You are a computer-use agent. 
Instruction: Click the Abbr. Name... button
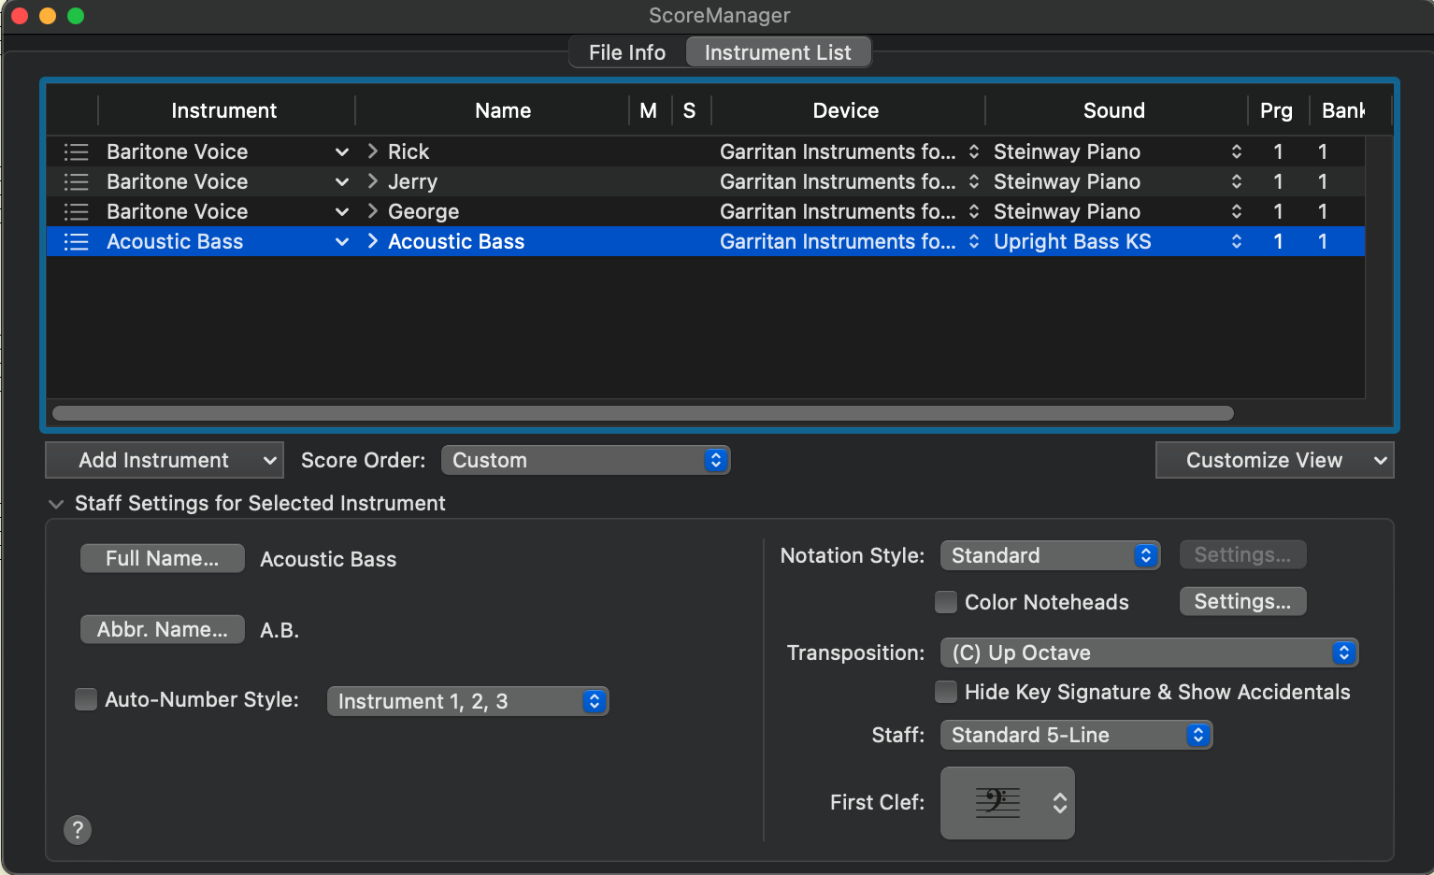point(162,629)
